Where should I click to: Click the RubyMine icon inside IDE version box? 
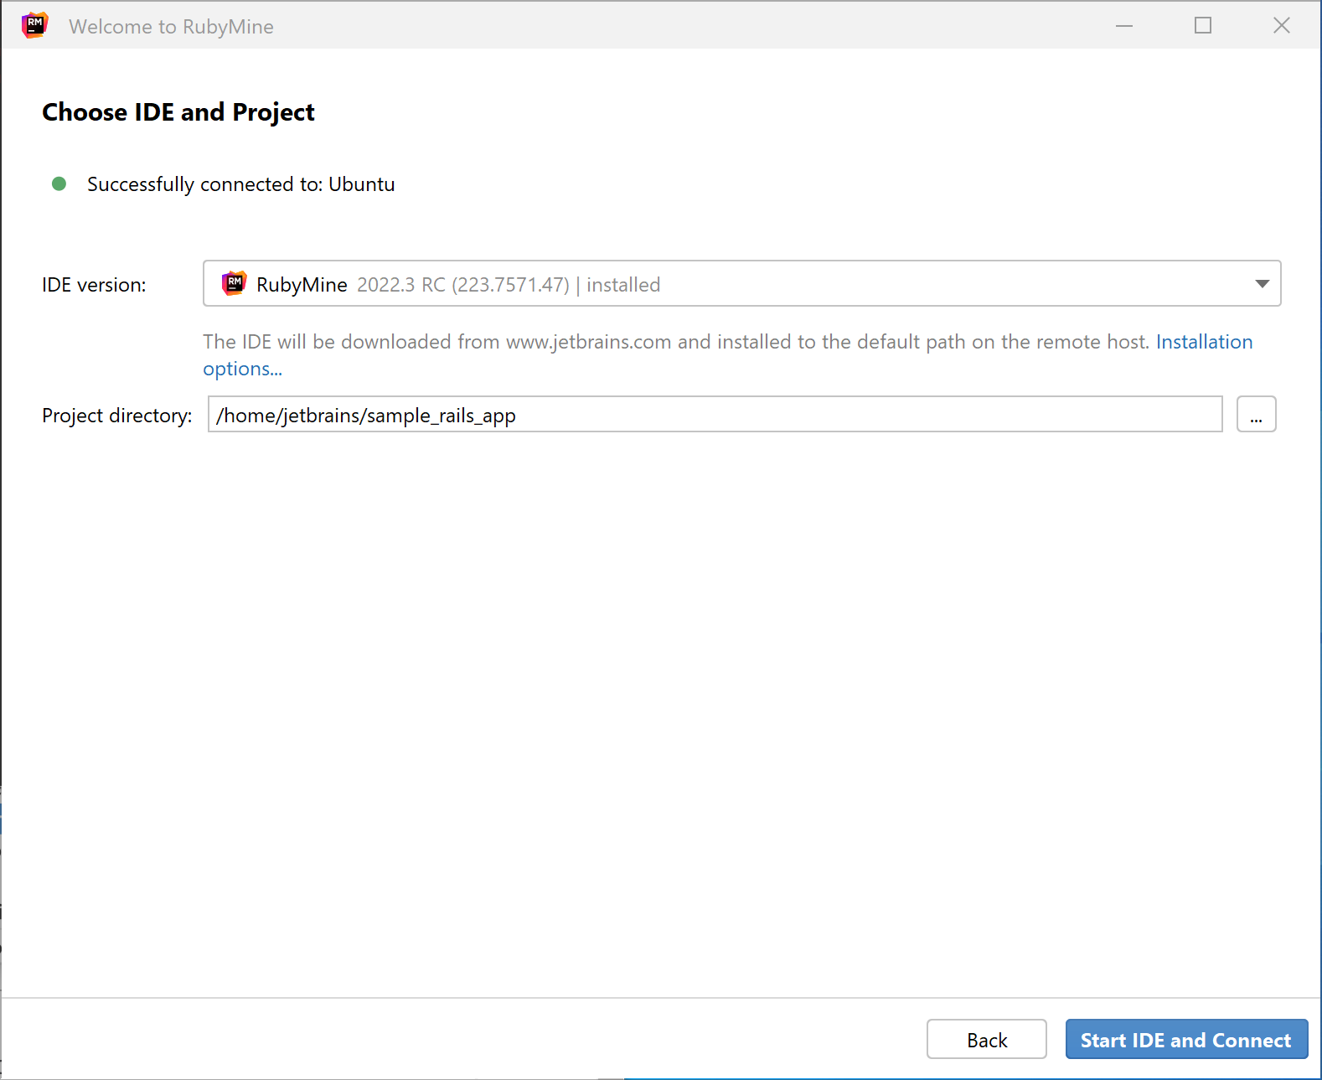click(x=234, y=283)
